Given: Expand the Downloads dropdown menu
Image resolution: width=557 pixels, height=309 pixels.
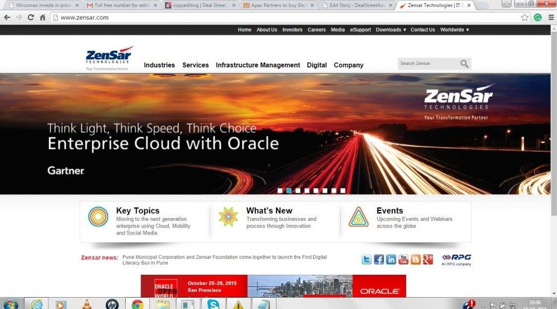Looking at the screenshot, I should click(391, 30).
